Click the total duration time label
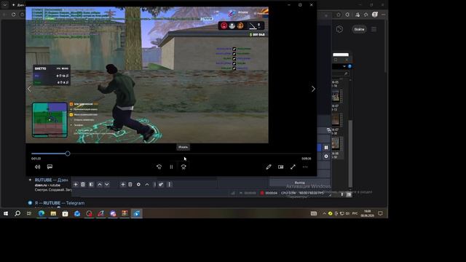The image size is (466, 262). [306, 159]
